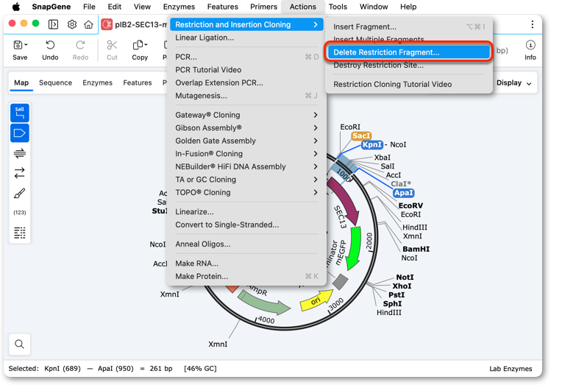Expand Golden Gate Assembly submenu

(x=246, y=141)
